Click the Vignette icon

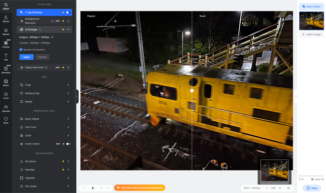pyautogui.click(x=22, y=178)
